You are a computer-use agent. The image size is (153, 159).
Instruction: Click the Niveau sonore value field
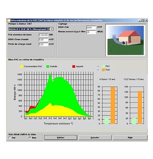point(91,32)
